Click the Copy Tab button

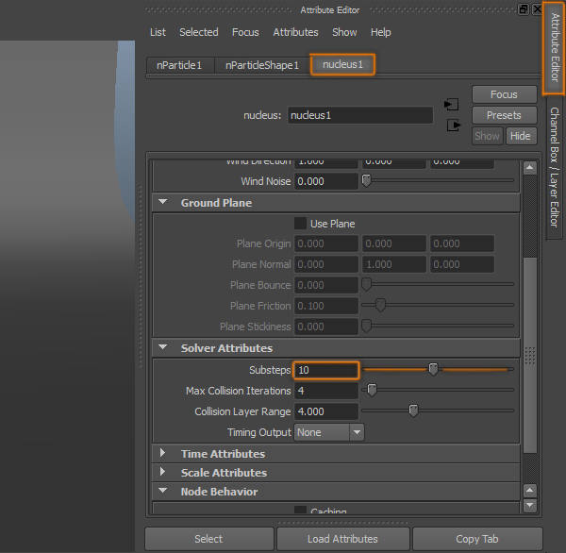tap(476, 539)
